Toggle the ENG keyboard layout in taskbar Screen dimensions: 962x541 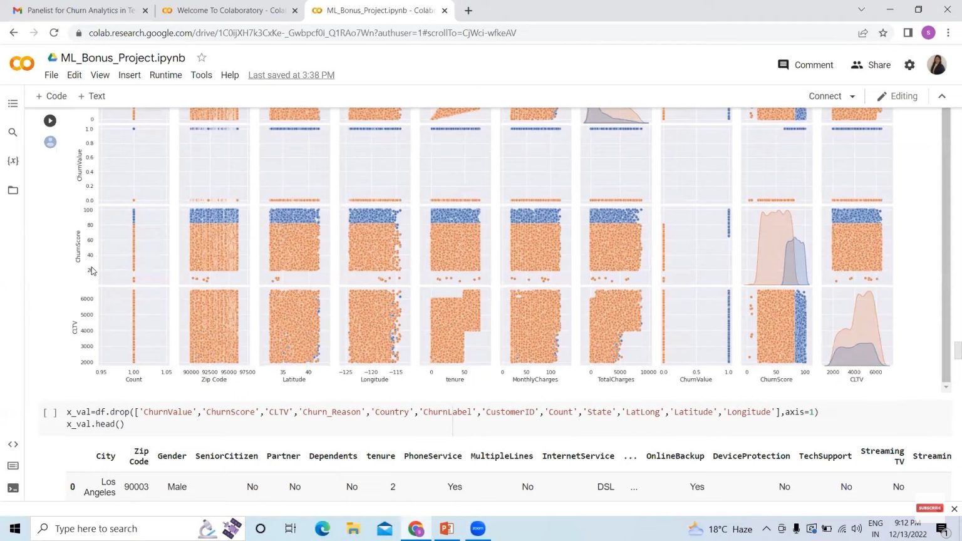874,528
